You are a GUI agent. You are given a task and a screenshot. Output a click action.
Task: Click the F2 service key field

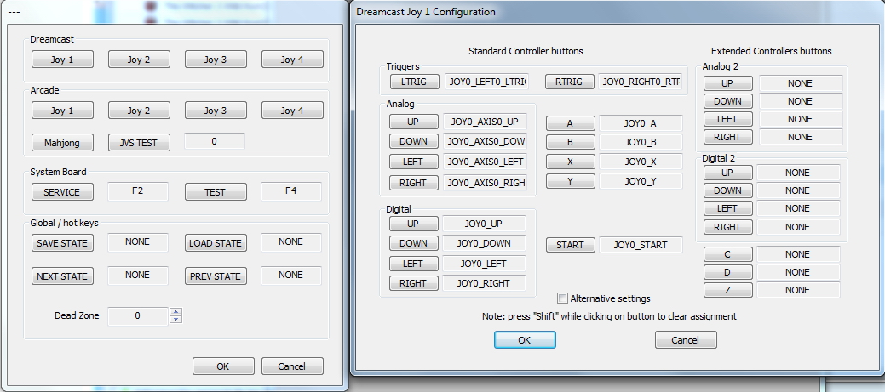138,191
